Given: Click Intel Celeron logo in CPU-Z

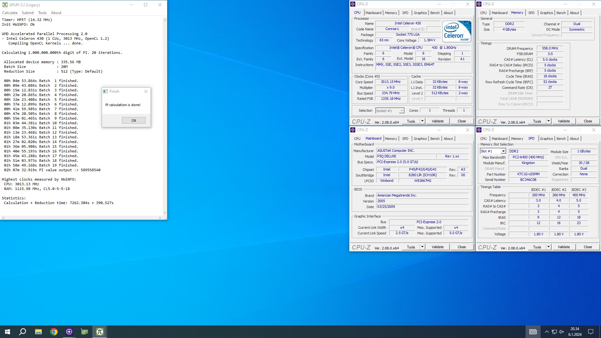Looking at the screenshot, I should point(457,31).
